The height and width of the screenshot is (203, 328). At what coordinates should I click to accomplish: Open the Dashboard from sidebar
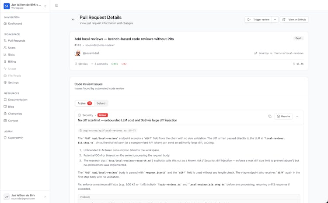coord(15,24)
